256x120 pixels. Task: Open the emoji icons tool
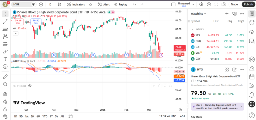click(5, 66)
